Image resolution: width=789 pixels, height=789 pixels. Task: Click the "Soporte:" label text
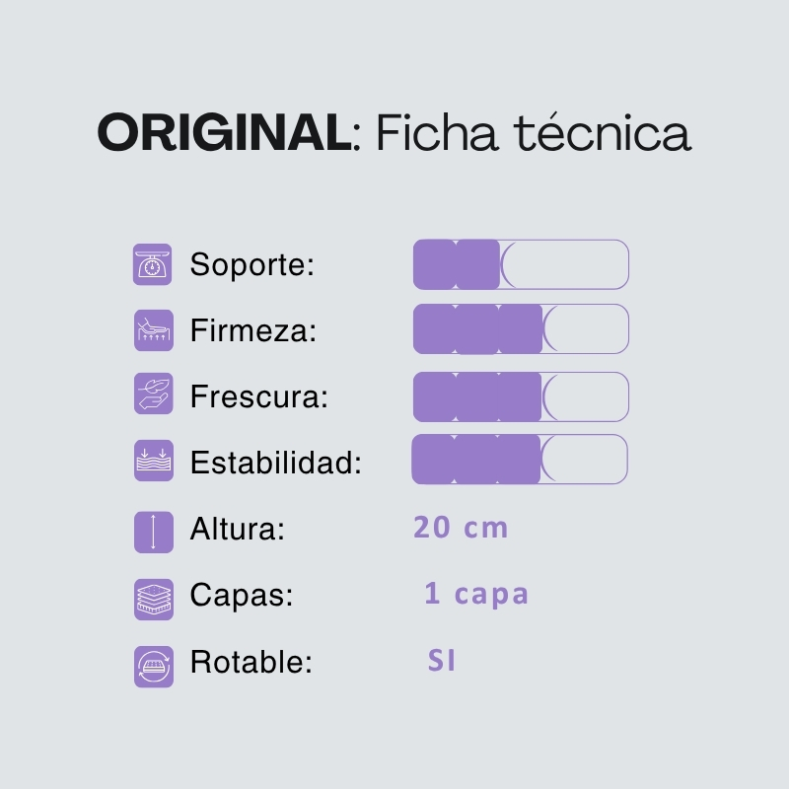[x=251, y=265]
